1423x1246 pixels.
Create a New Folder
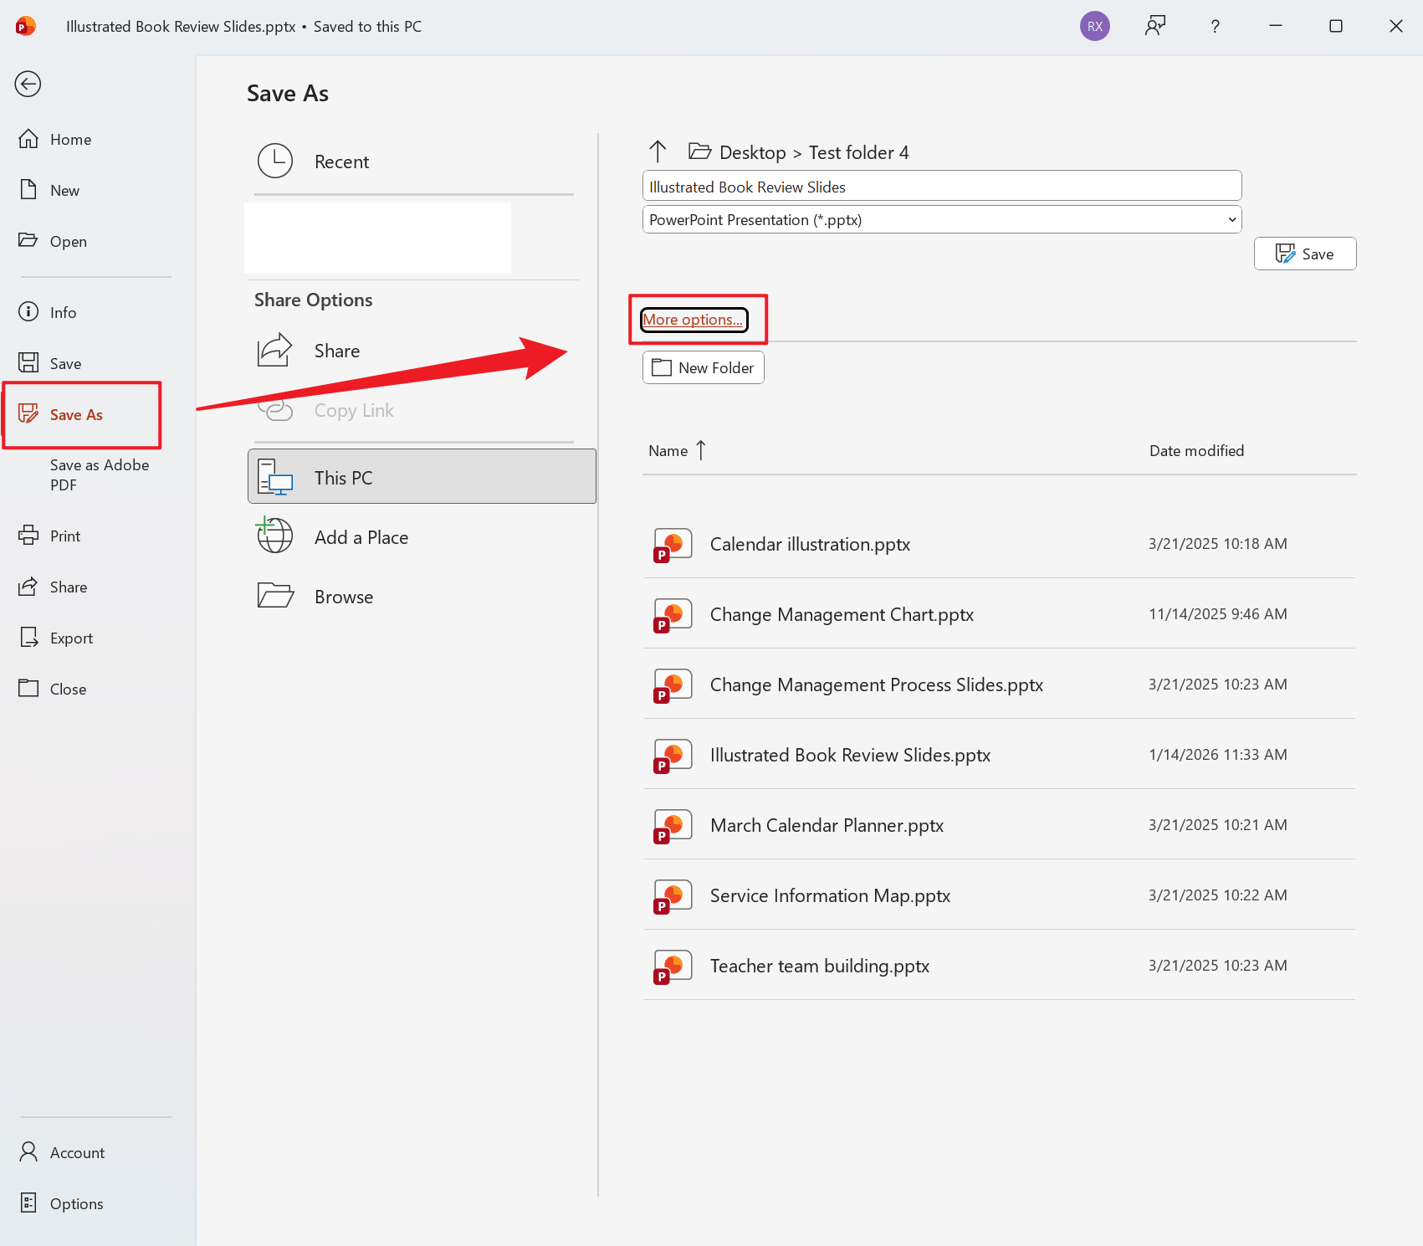(703, 368)
